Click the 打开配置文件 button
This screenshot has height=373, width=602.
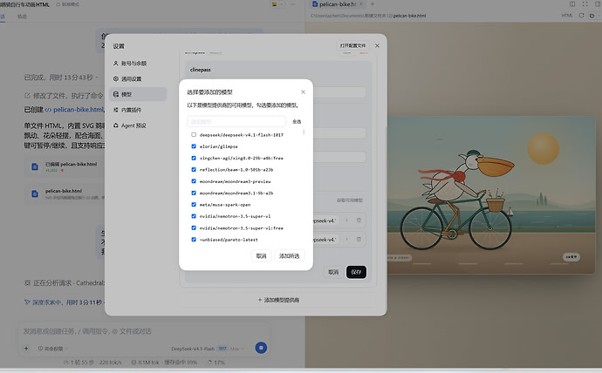(352, 45)
